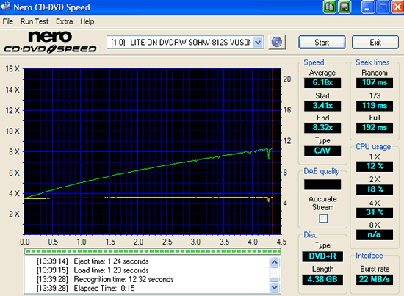Close the Nero CD-DVD Speed window
The image size is (404, 296).
397,7
